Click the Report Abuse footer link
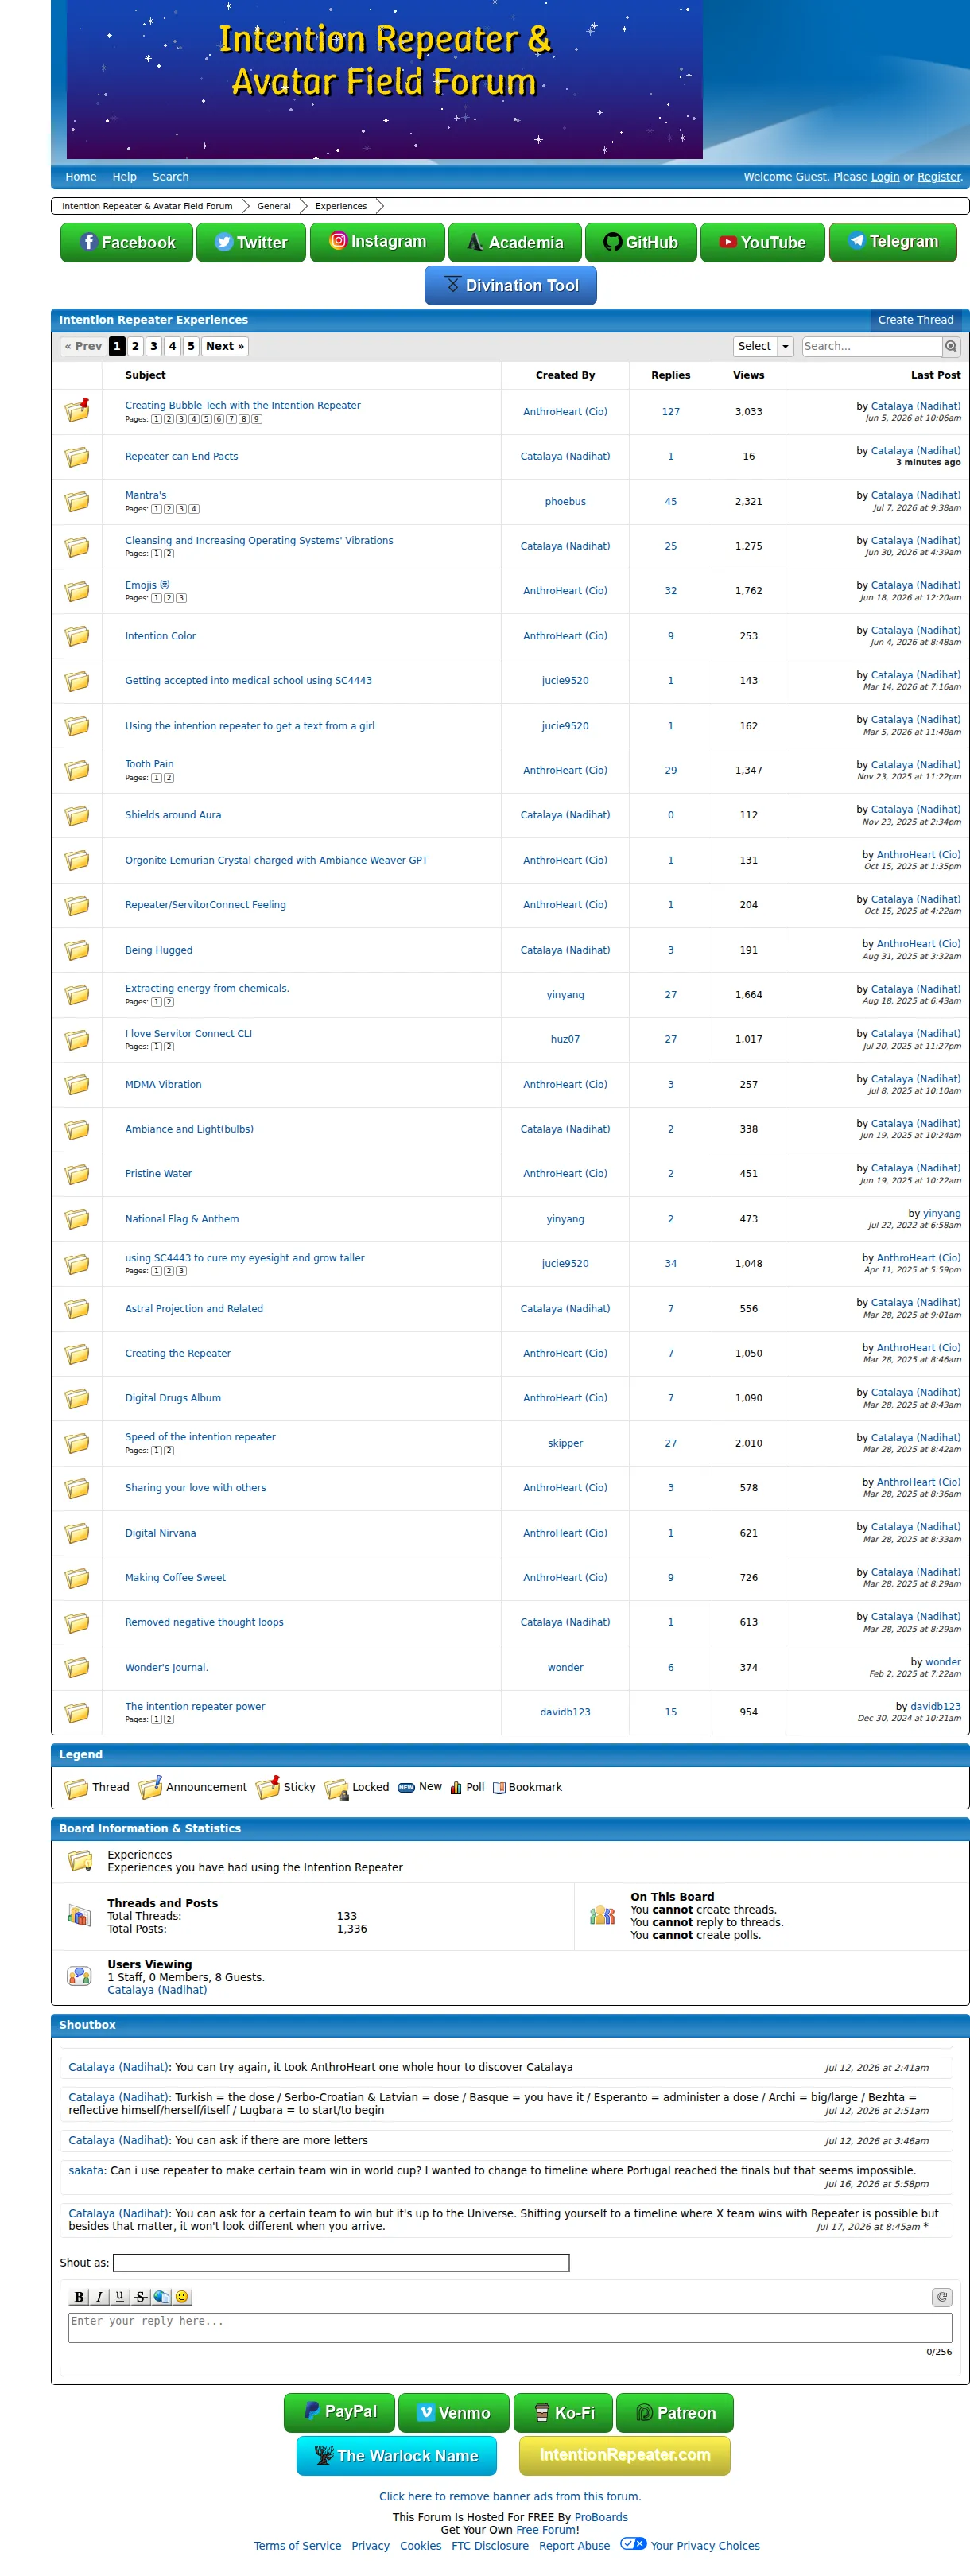 pos(574,2546)
